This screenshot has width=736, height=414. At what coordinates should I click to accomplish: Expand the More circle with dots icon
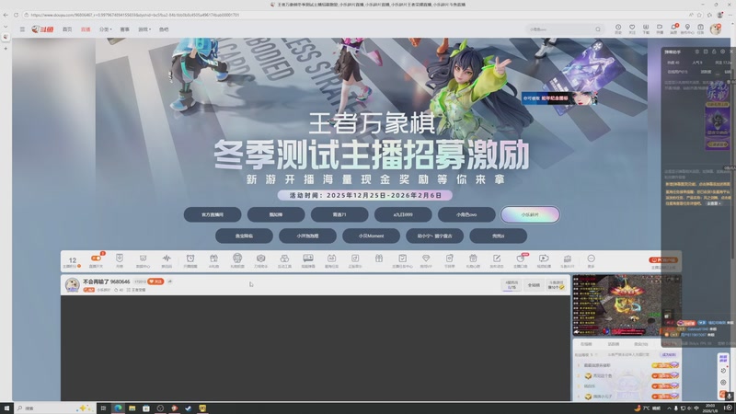pyautogui.click(x=591, y=259)
